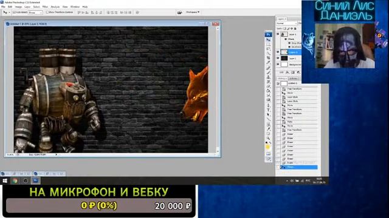The image size is (389, 218).
Task: Toggle Quick Mask mode in the toolbox
Action: pyautogui.click(x=268, y=154)
